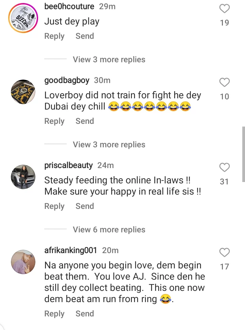Open the afrikanking001 username link
Image resolution: width=245 pixels, height=330 pixels.
point(71,250)
